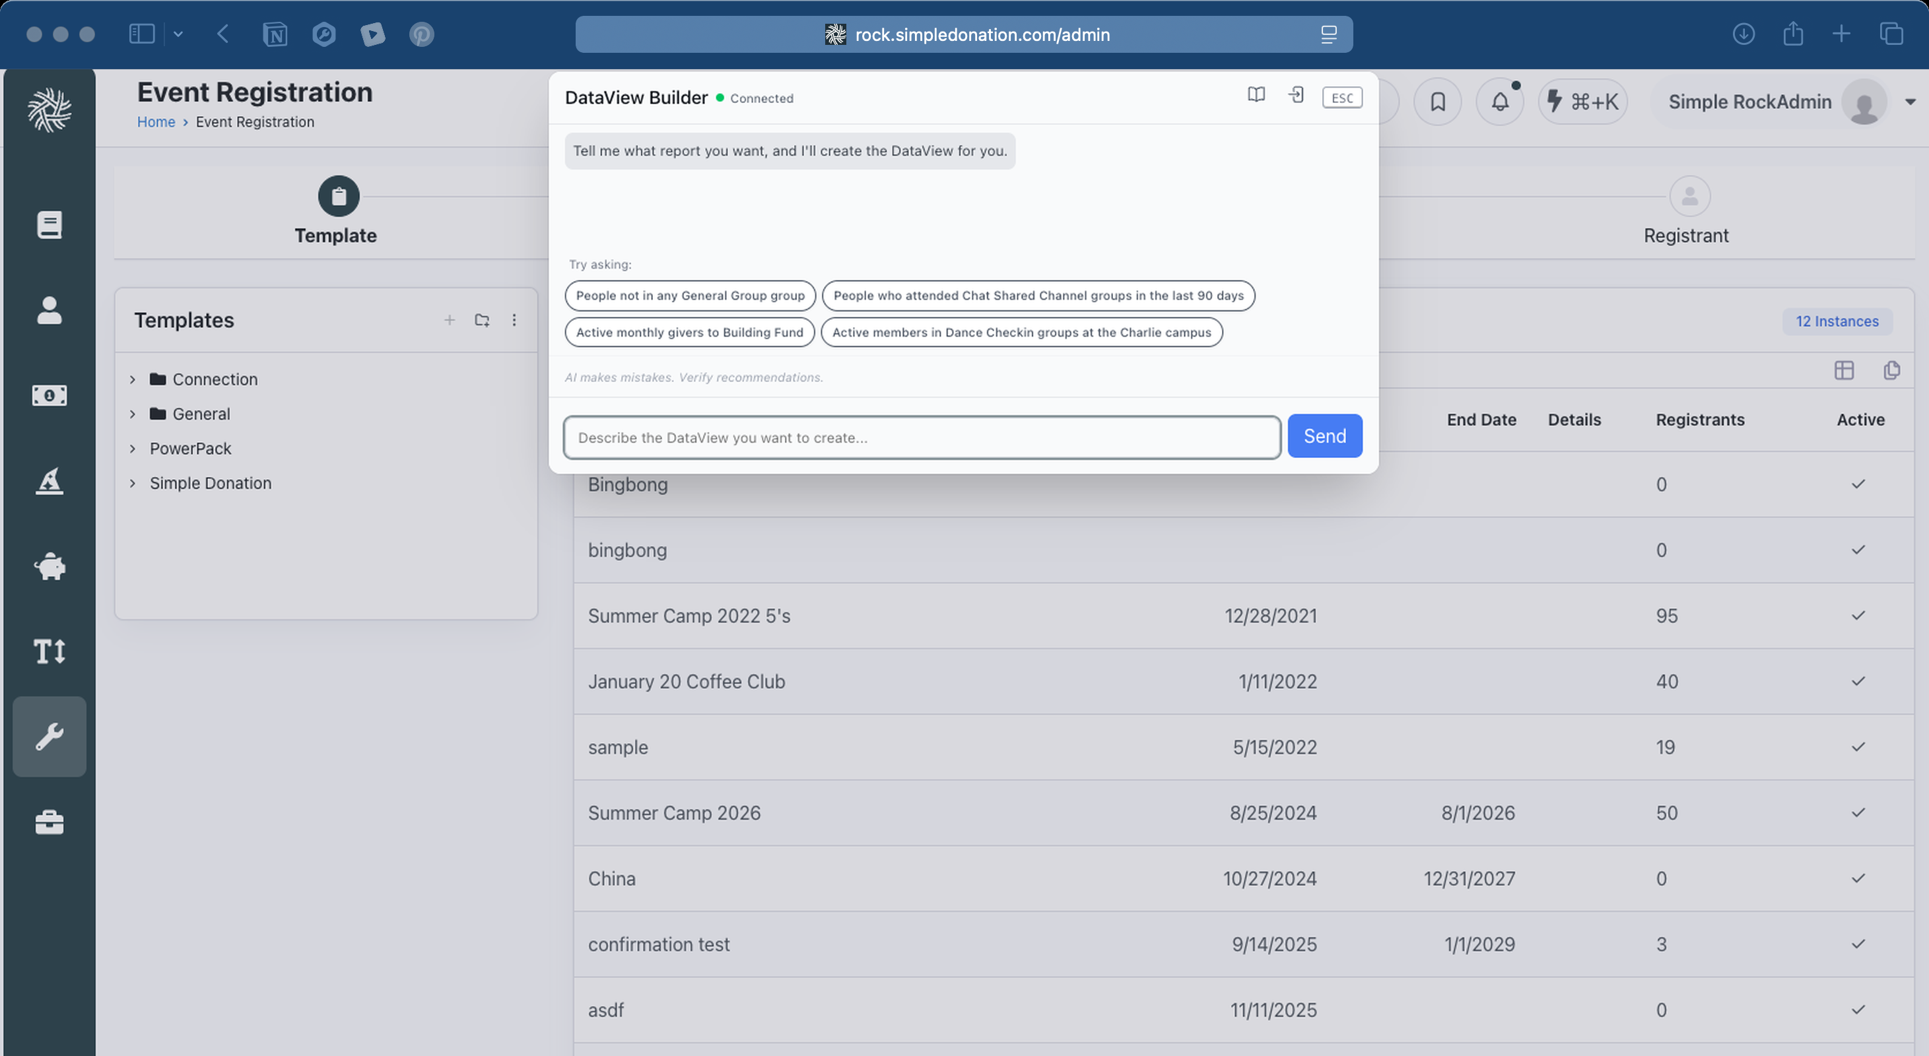Expand the PowerPack template
The width and height of the screenshot is (1929, 1056).
[x=133, y=448]
